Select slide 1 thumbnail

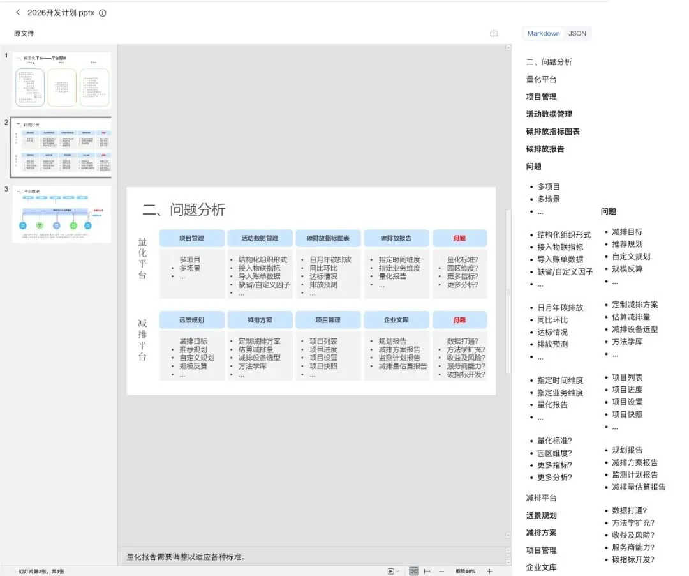coord(61,81)
